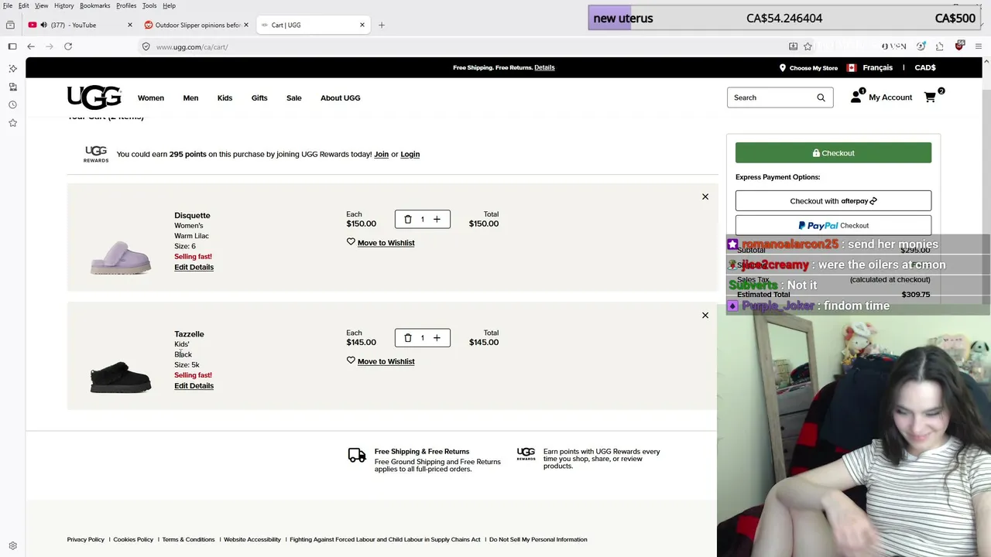
Task: Switch to the YouTube tab
Action: [79, 25]
